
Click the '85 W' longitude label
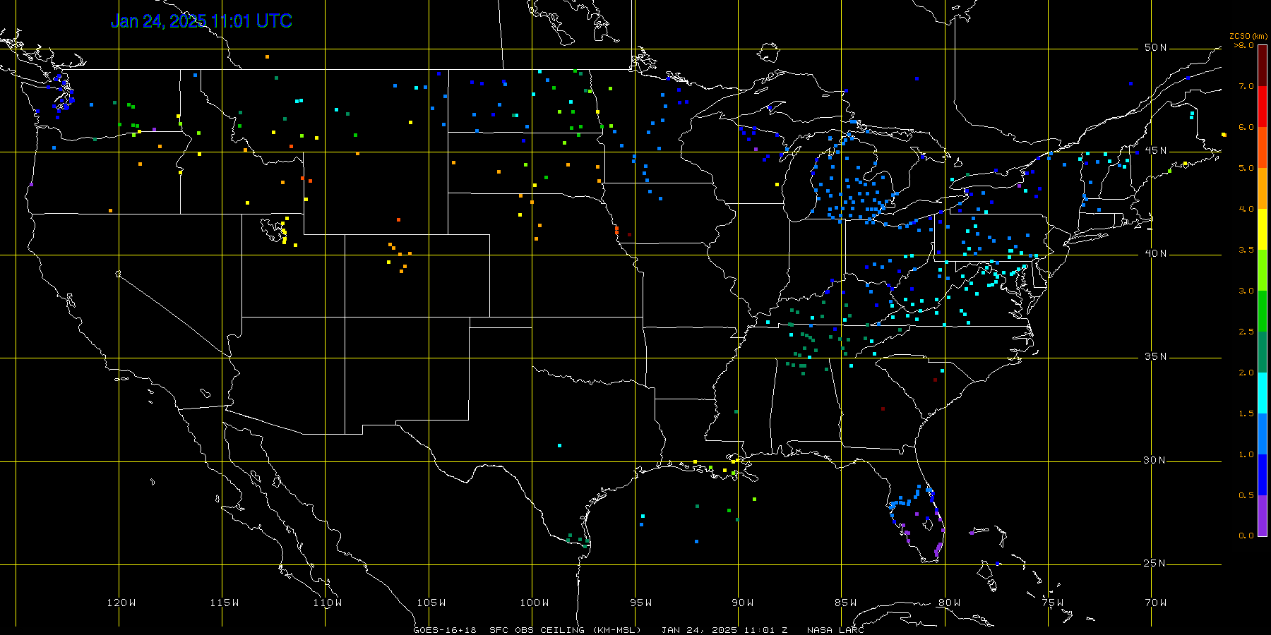[x=845, y=603]
